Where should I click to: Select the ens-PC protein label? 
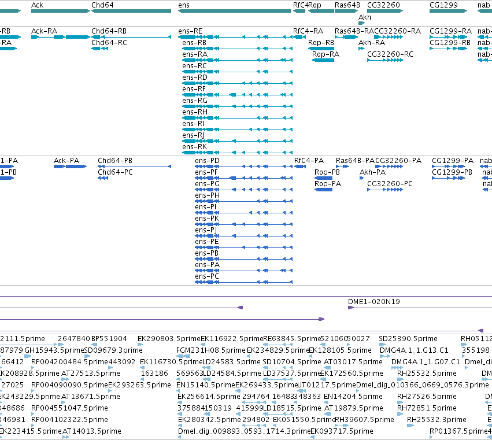coord(207,276)
